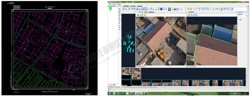Click the dark sphere icon in toolbar
Screen dimensions: 250x96
pyautogui.click(x=175, y=9)
